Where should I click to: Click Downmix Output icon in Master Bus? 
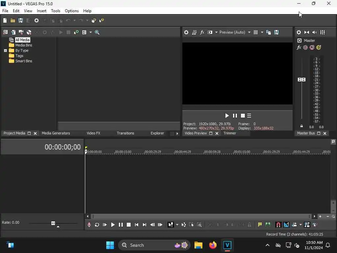tap(307, 32)
